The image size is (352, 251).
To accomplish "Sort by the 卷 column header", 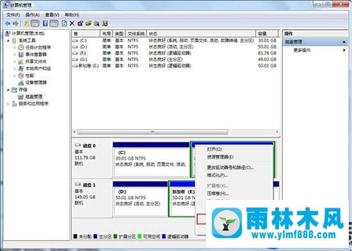I will tap(86, 34).
